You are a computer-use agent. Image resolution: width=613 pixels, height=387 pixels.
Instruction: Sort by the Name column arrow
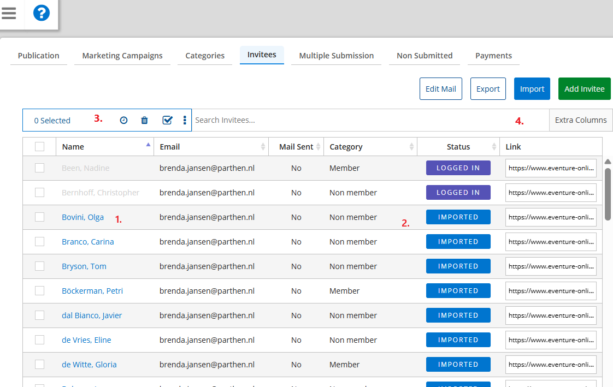pos(148,145)
